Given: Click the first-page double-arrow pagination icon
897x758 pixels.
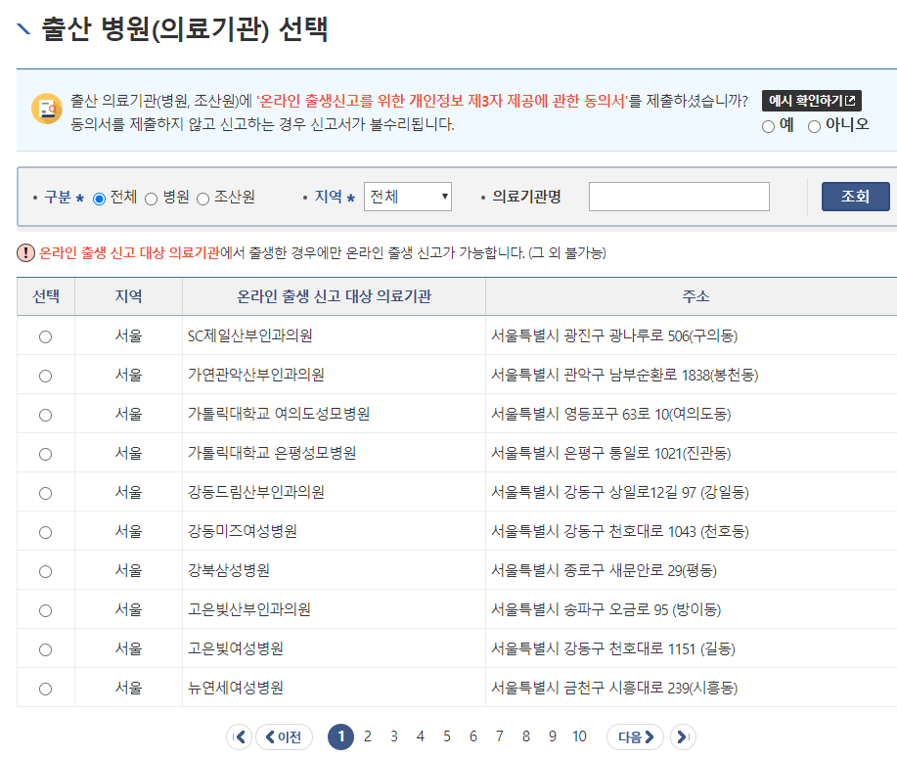Looking at the screenshot, I should tap(240, 736).
